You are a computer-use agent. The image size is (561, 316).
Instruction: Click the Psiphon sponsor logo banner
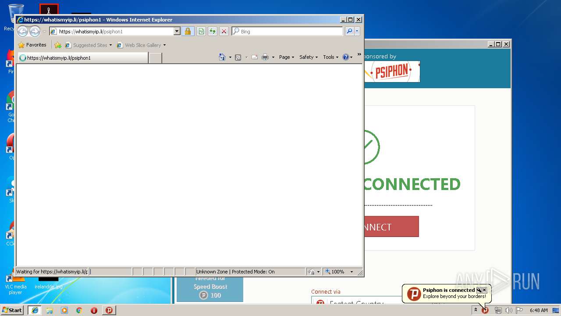(x=392, y=72)
